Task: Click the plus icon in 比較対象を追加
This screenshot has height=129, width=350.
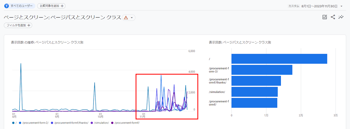Action: (62, 6)
